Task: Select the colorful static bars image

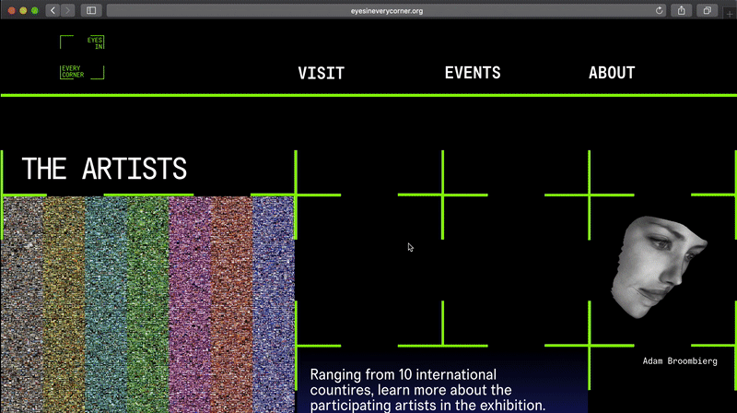Action: click(147, 304)
